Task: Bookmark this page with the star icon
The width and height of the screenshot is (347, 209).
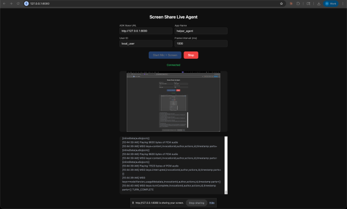Action: 281,4
